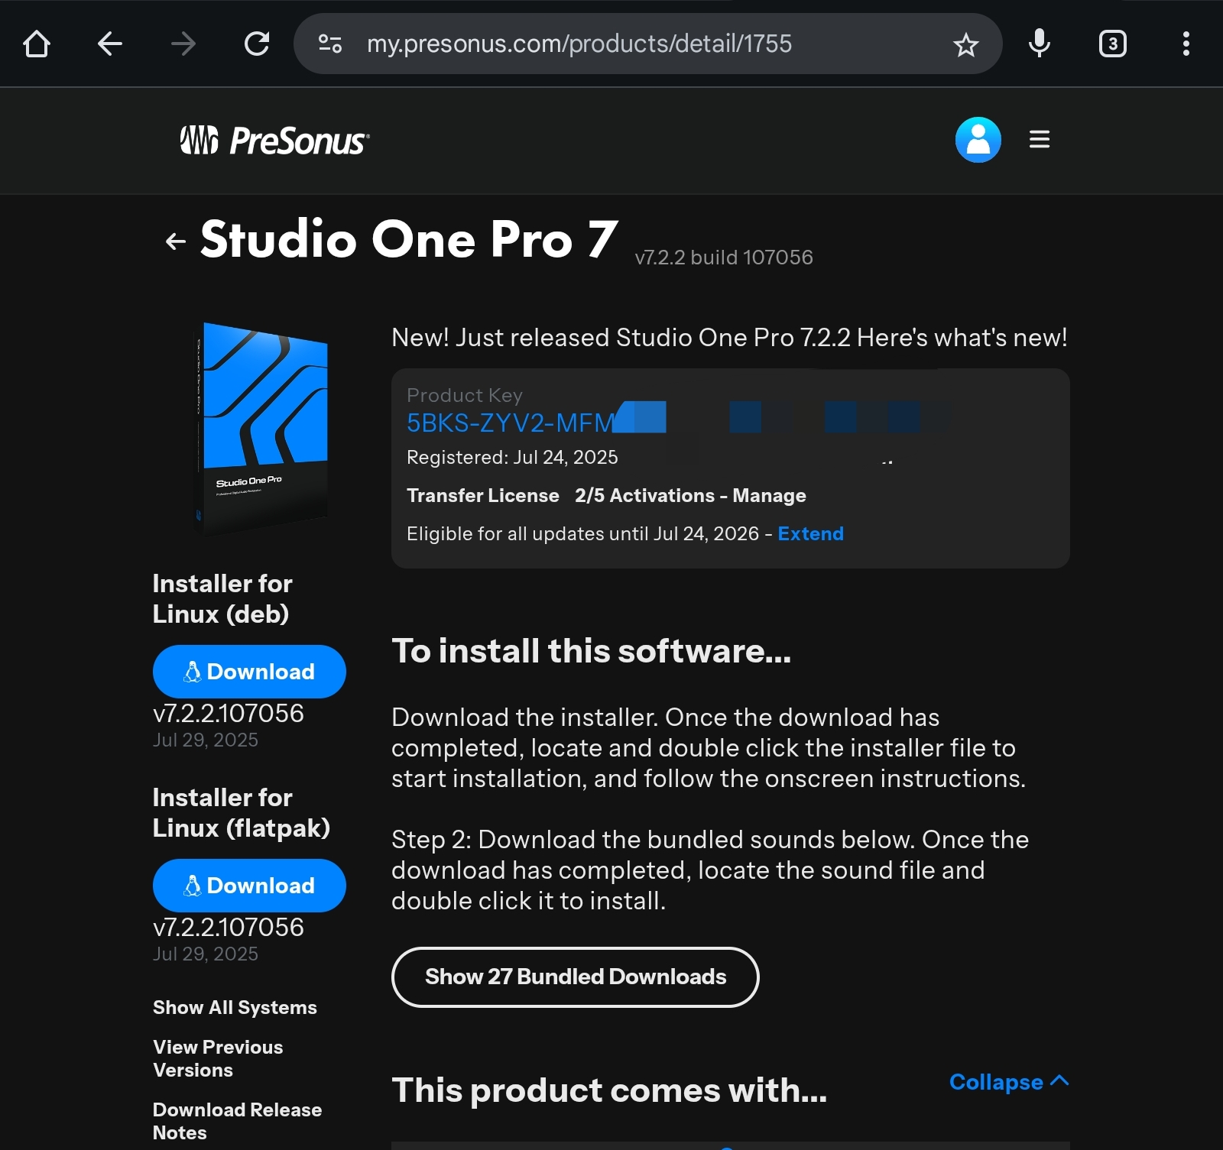Image resolution: width=1223 pixels, height=1150 pixels.
Task: Show 27 Bundled Downloads
Action: click(576, 977)
